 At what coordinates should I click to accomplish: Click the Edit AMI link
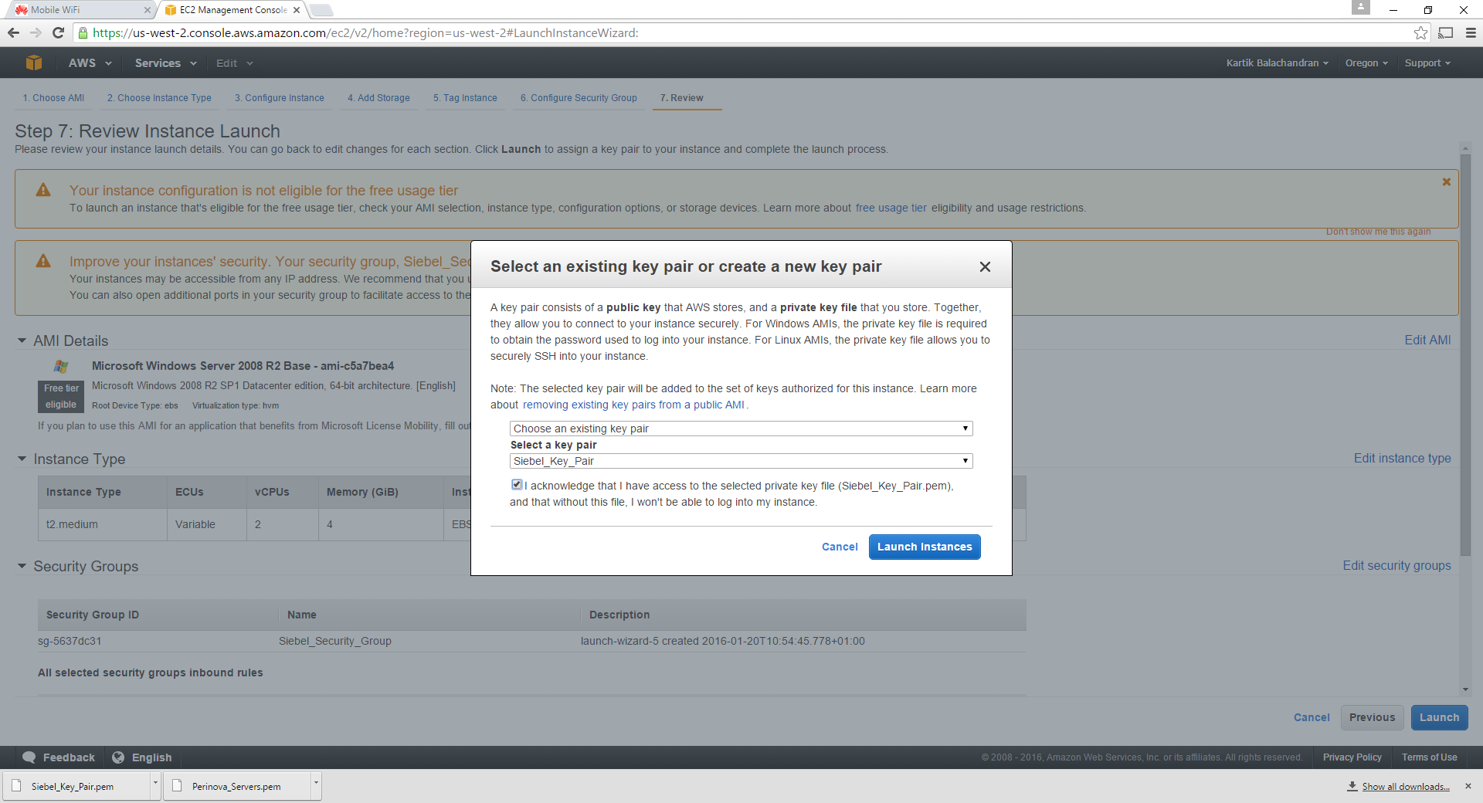[1427, 340]
